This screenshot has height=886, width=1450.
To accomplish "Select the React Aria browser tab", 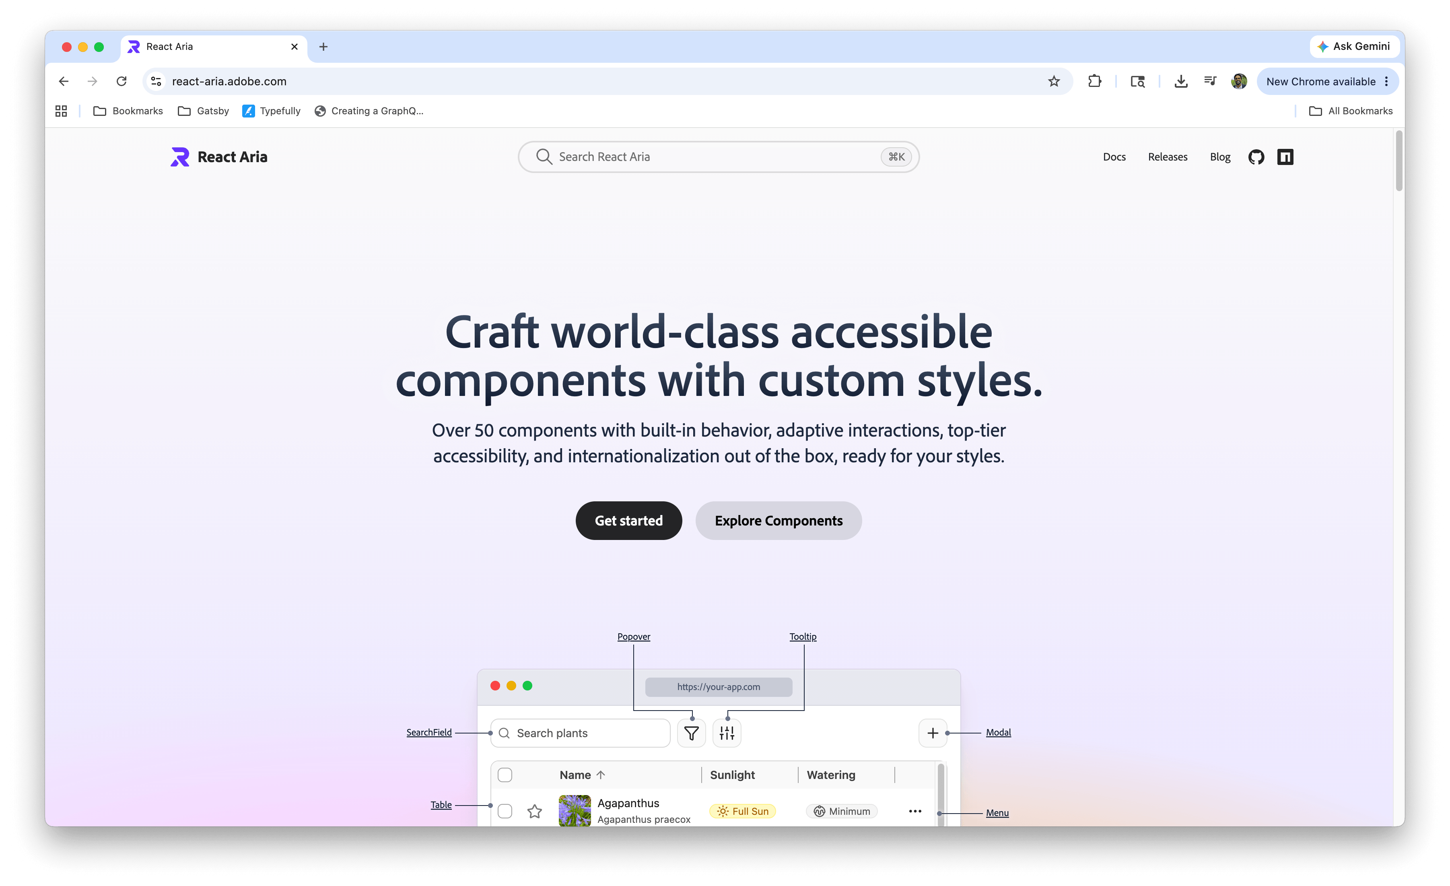I will coord(214,47).
